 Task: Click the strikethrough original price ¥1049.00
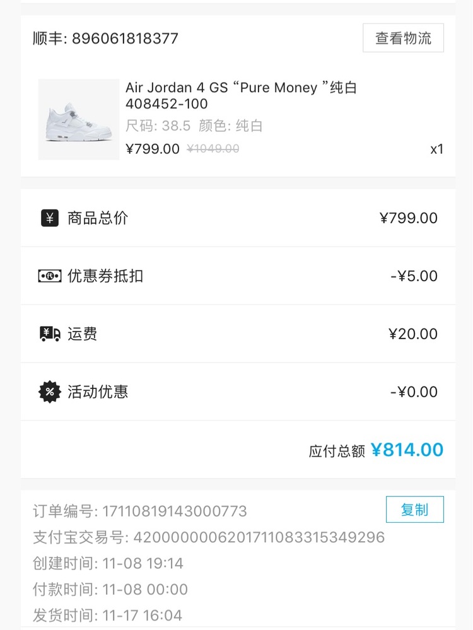pyautogui.click(x=213, y=149)
